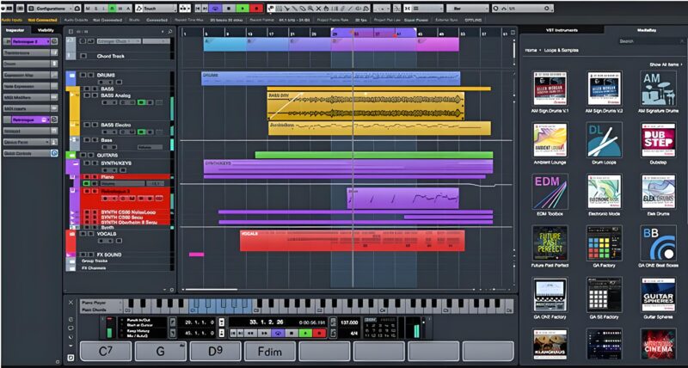Toggle Cycle in the lower transport panel
Viewport: 688px width, 368px height.
pos(279,333)
